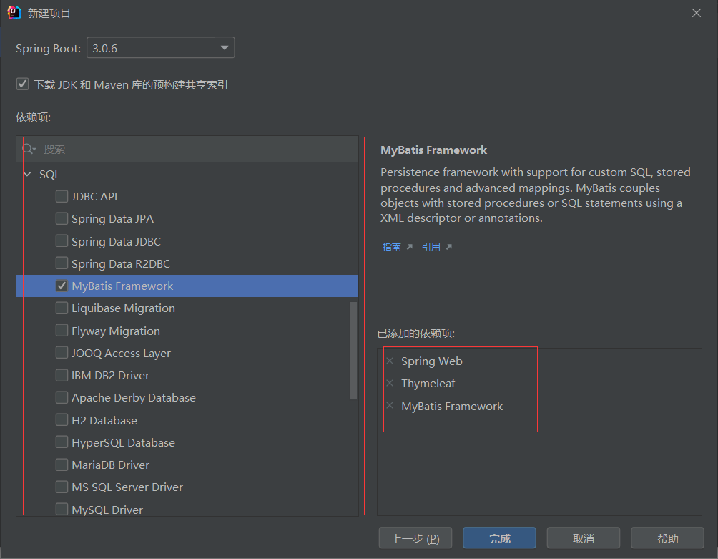Remove Thymeleaf from added dependencies

[390, 383]
